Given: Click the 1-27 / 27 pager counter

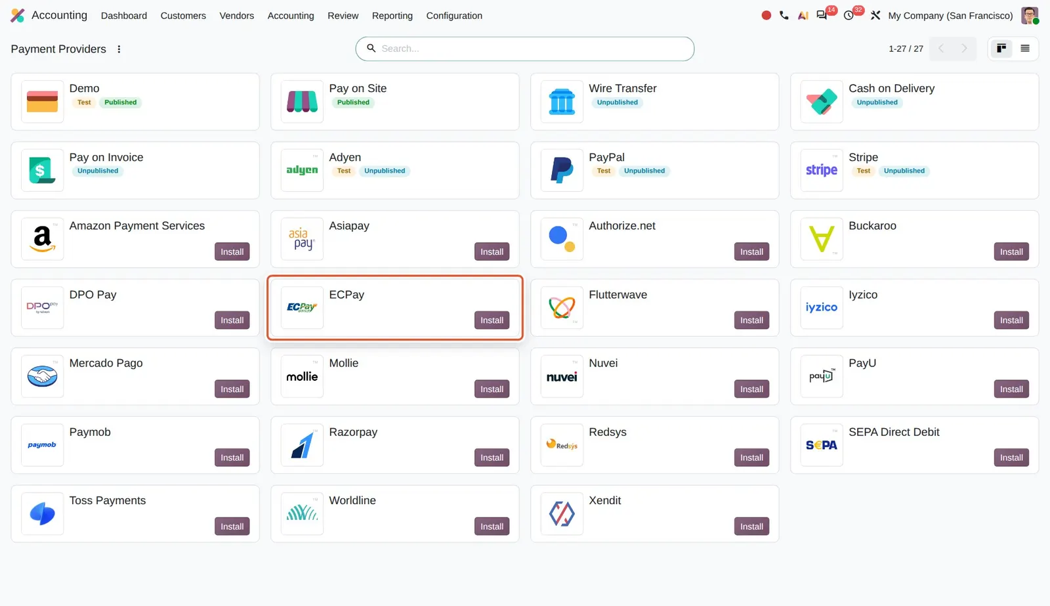Looking at the screenshot, I should coord(906,49).
